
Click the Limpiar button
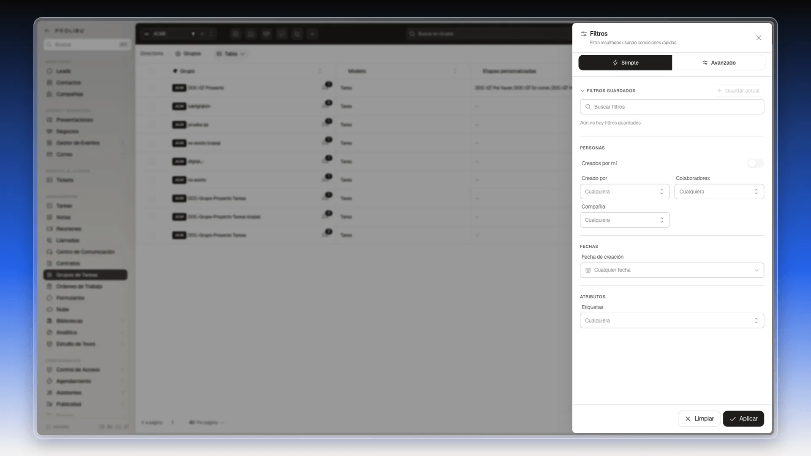coord(699,419)
